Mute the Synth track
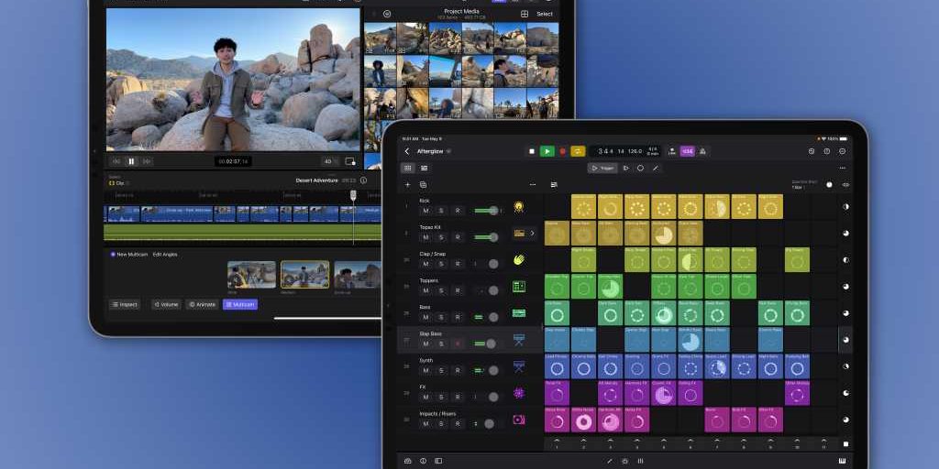This screenshot has width=939, height=469. [425, 370]
